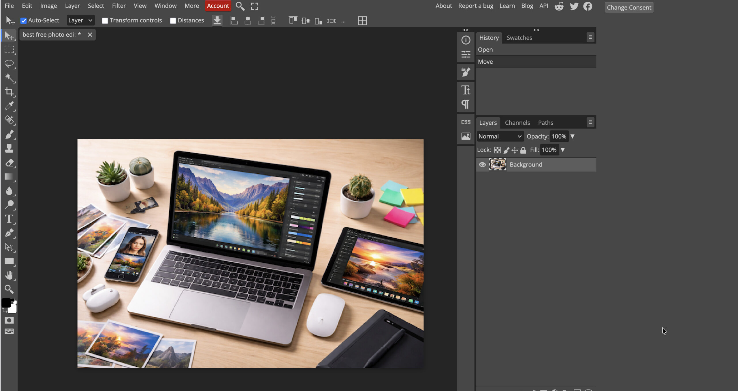Select the Crop tool

(10, 92)
